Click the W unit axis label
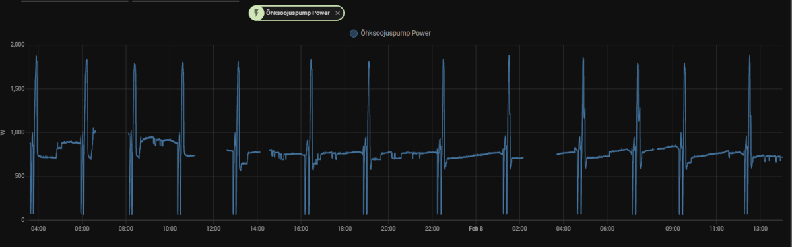Viewport: 792px width, 247px height. [x=3, y=132]
